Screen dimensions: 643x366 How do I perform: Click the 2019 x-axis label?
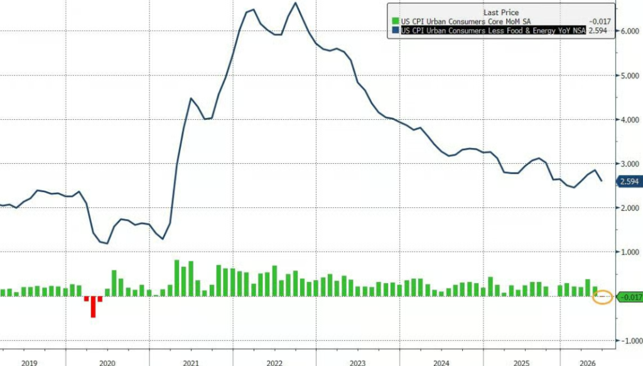point(29,363)
